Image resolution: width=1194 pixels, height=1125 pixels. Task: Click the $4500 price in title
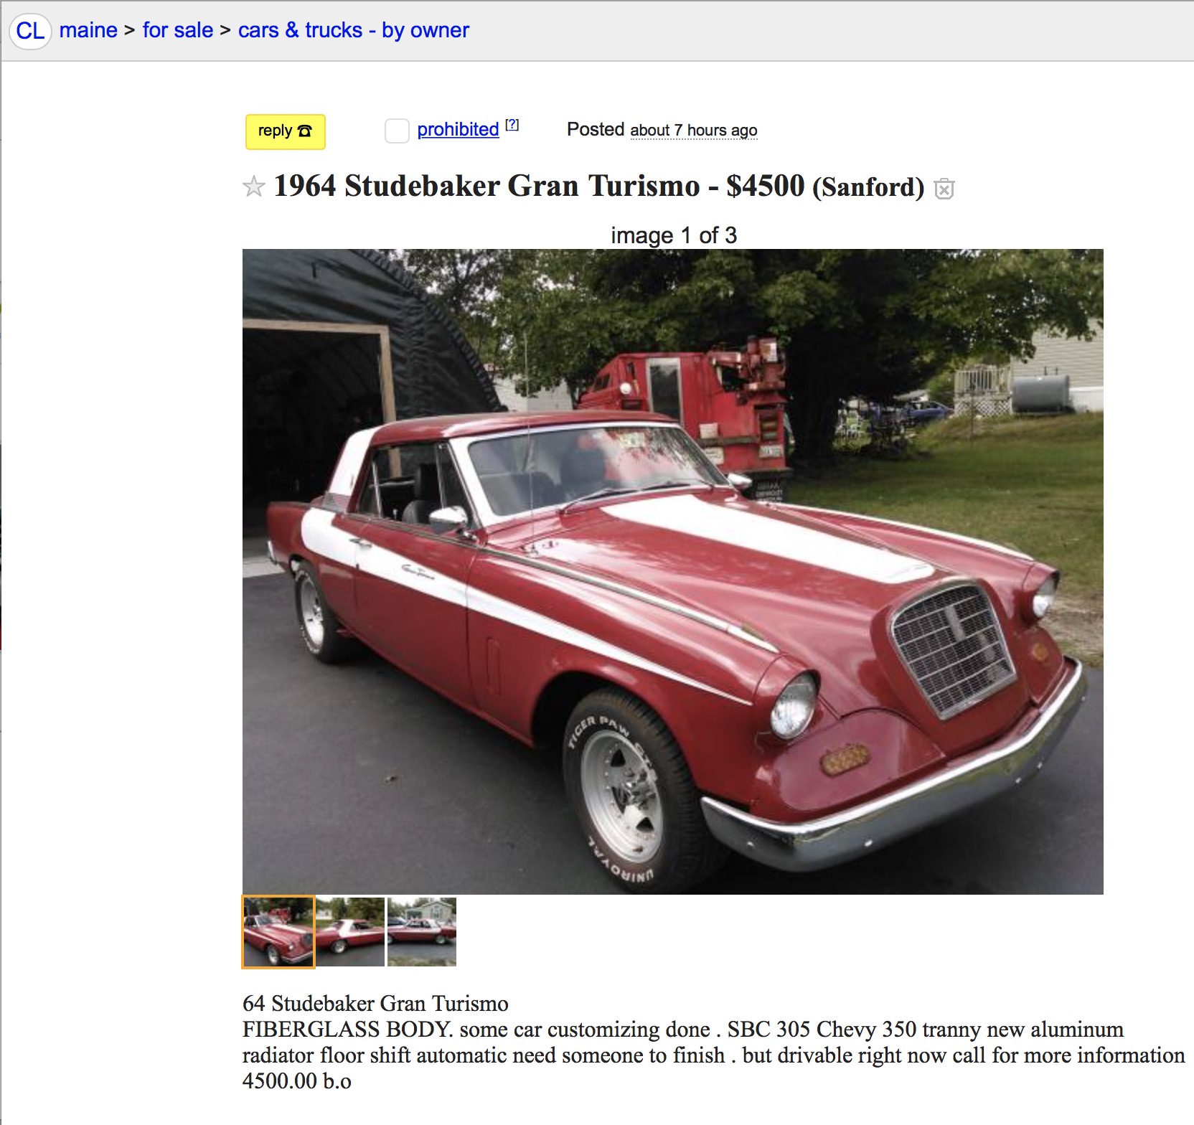tap(765, 186)
